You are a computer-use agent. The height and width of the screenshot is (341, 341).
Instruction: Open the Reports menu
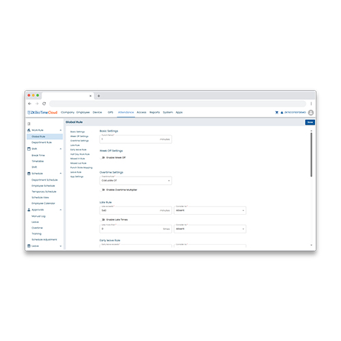[155, 113]
